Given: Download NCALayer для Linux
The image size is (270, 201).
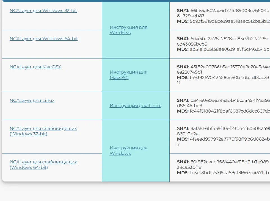Looking at the screenshot, I should tap(32, 100).
